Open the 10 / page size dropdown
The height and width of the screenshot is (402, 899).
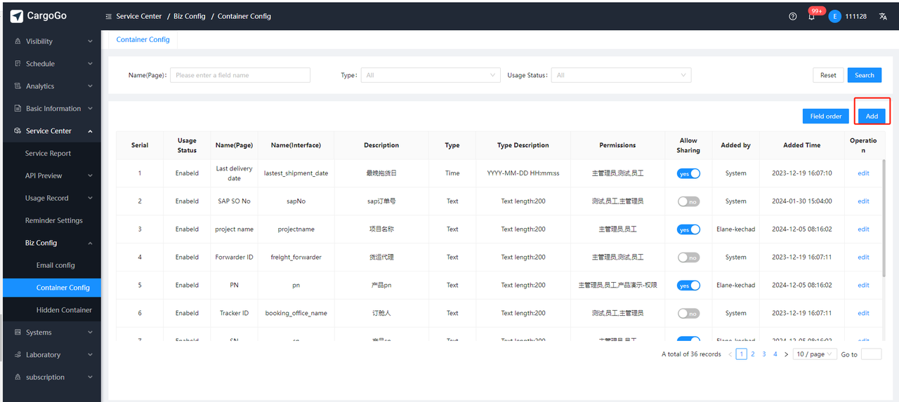[x=815, y=354]
